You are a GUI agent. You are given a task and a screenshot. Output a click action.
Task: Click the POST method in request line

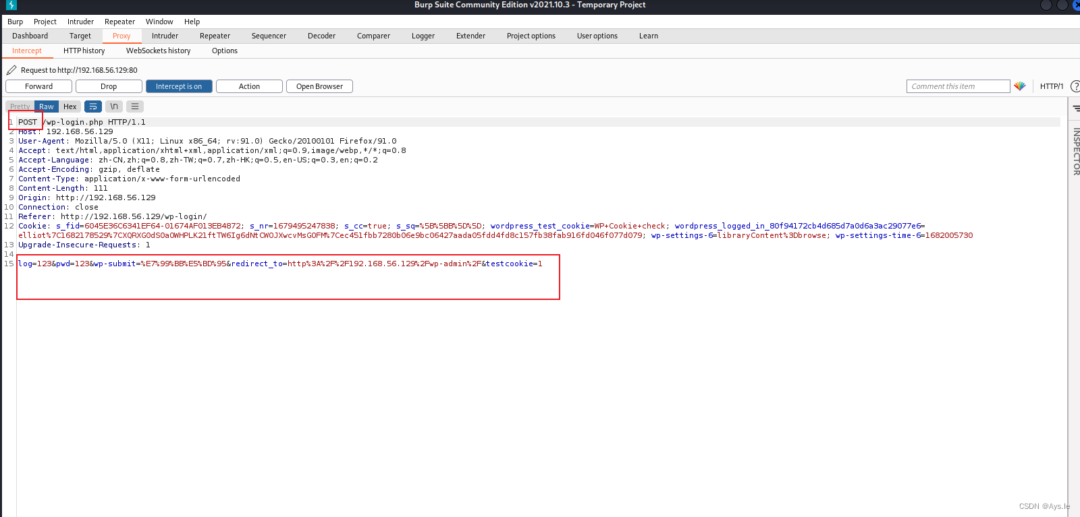pyautogui.click(x=28, y=122)
